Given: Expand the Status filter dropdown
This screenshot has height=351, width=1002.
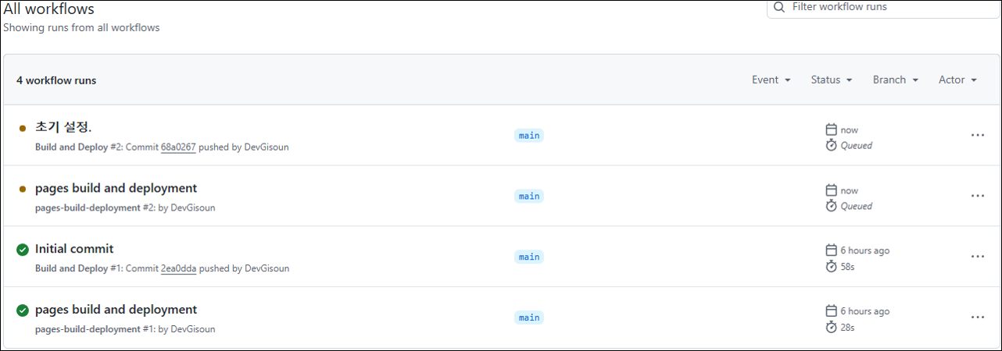Looking at the screenshot, I should tap(831, 80).
